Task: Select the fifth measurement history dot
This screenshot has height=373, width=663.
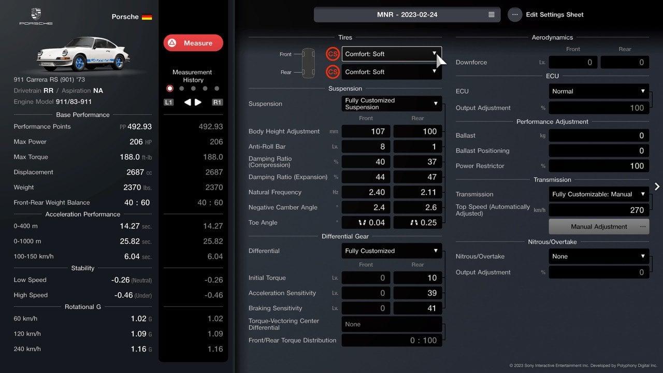Action: [217, 89]
